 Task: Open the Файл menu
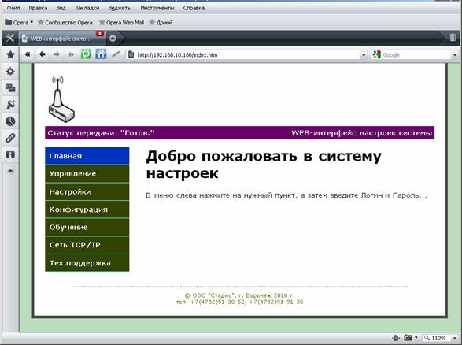click(13, 8)
